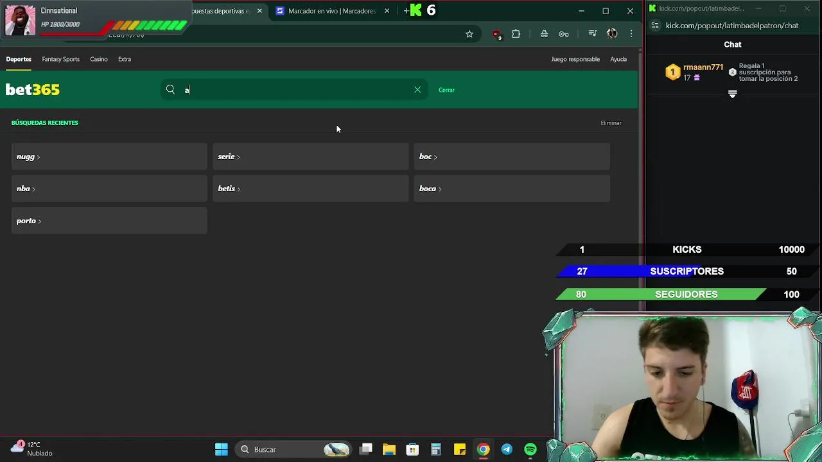Open Task View in the taskbar
822x462 pixels.
pyautogui.click(x=366, y=450)
